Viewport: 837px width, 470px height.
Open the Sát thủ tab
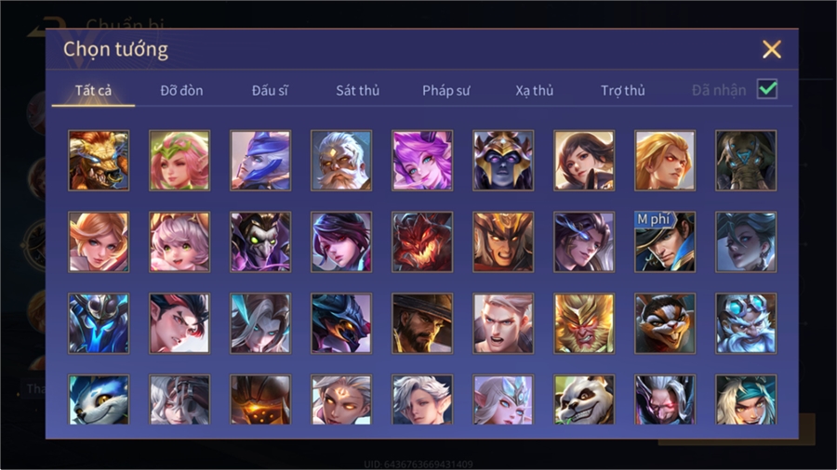pos(358,91)
